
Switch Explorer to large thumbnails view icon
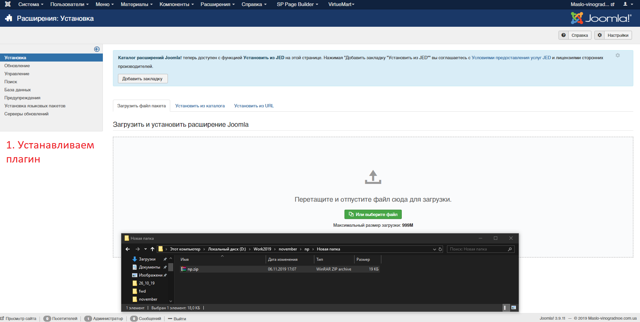(x=514, y=308)
